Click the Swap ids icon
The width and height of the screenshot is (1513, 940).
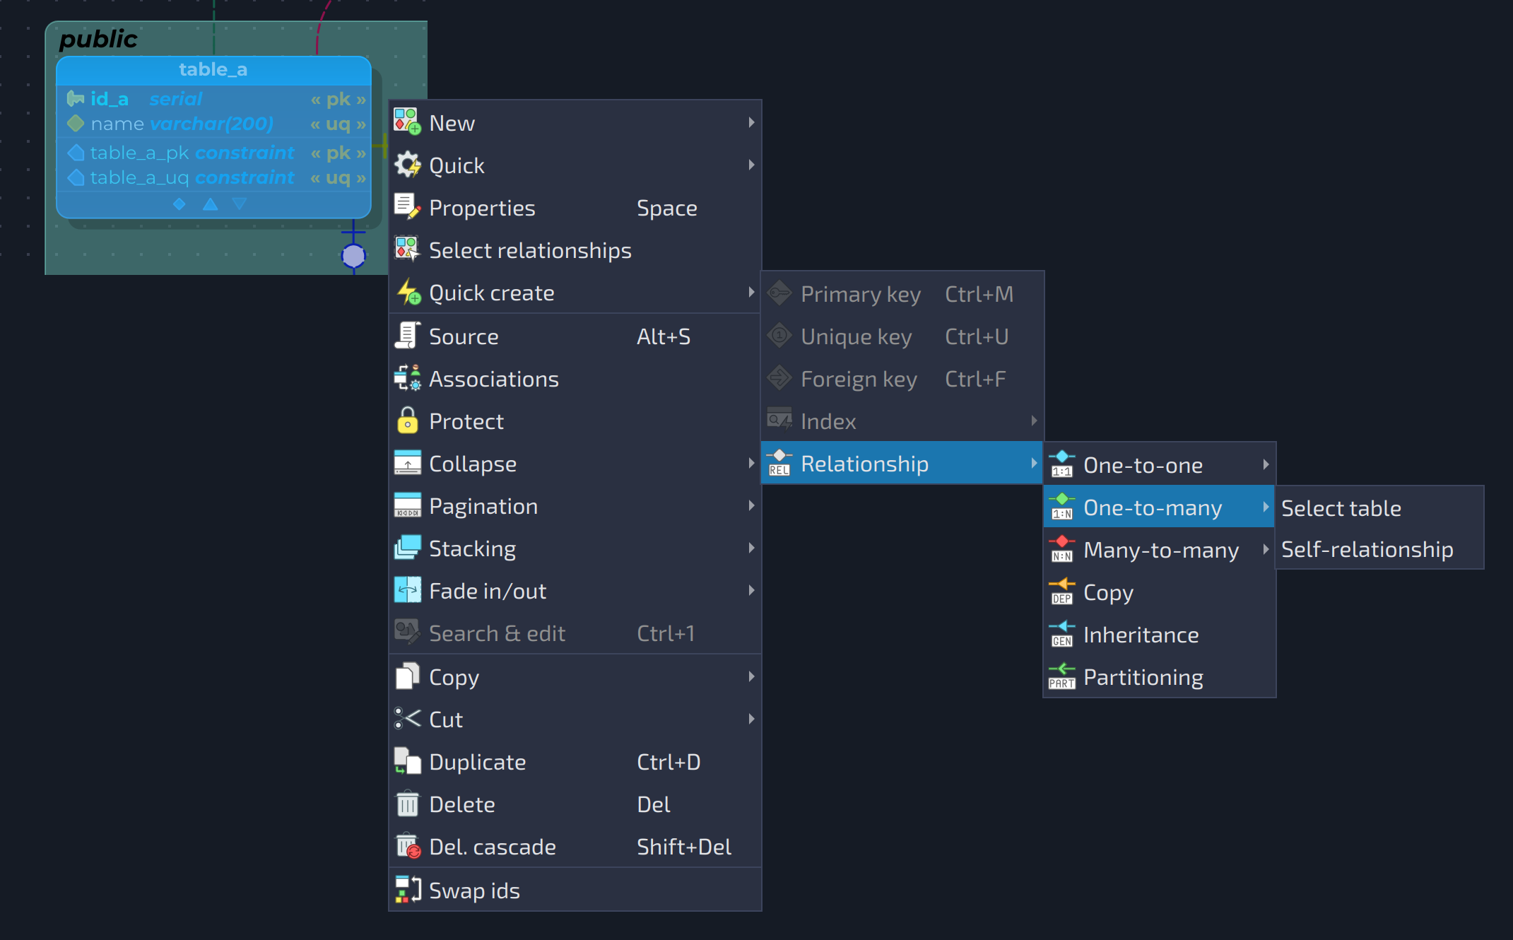point(408,890)
